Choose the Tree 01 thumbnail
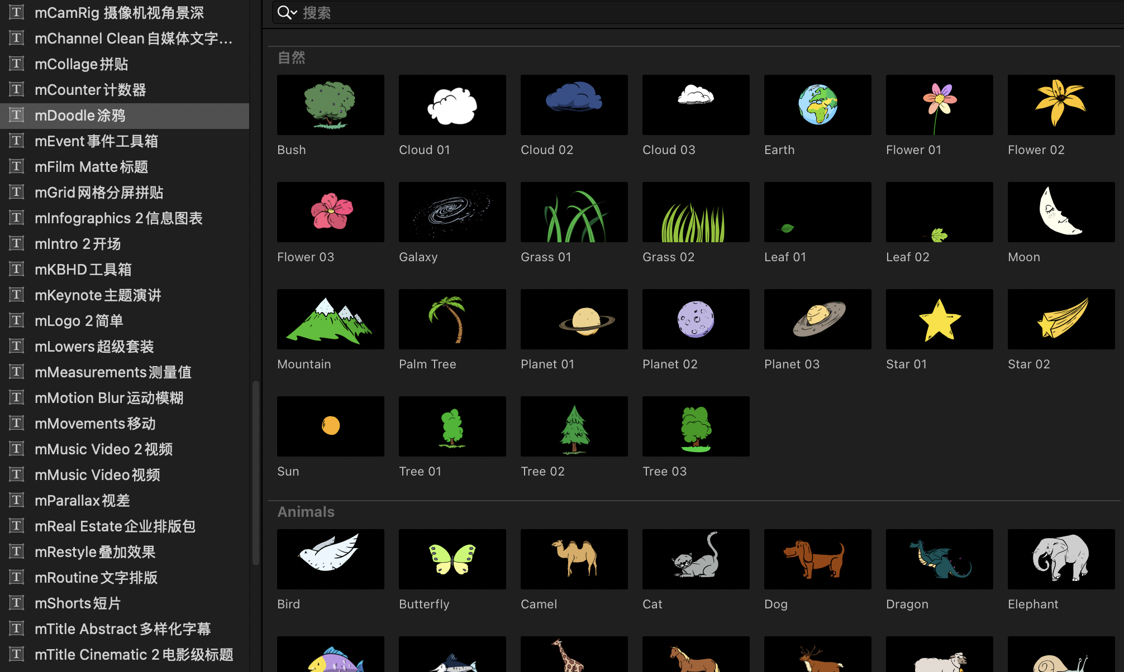The width and height of the screenshot is (1124, 672). 453,426
